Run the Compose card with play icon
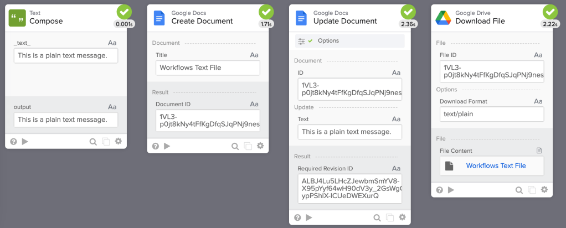 point(25,142)
